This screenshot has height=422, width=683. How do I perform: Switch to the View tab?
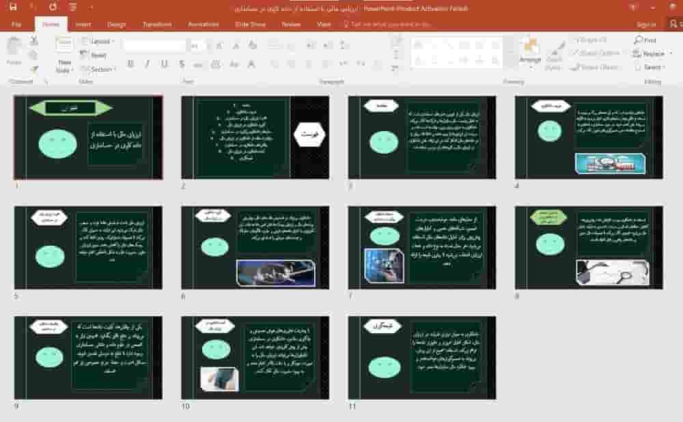coord(324,25)
